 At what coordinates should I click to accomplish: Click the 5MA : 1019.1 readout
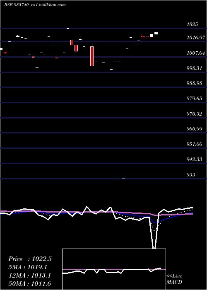coord(28,267)
